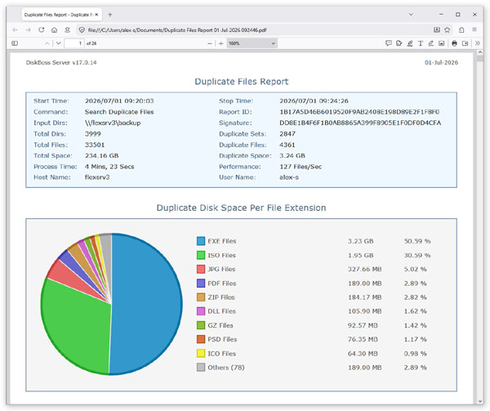Close the Duplicate Files Report tab
This screenshot has width=490, height=411.
96,15
